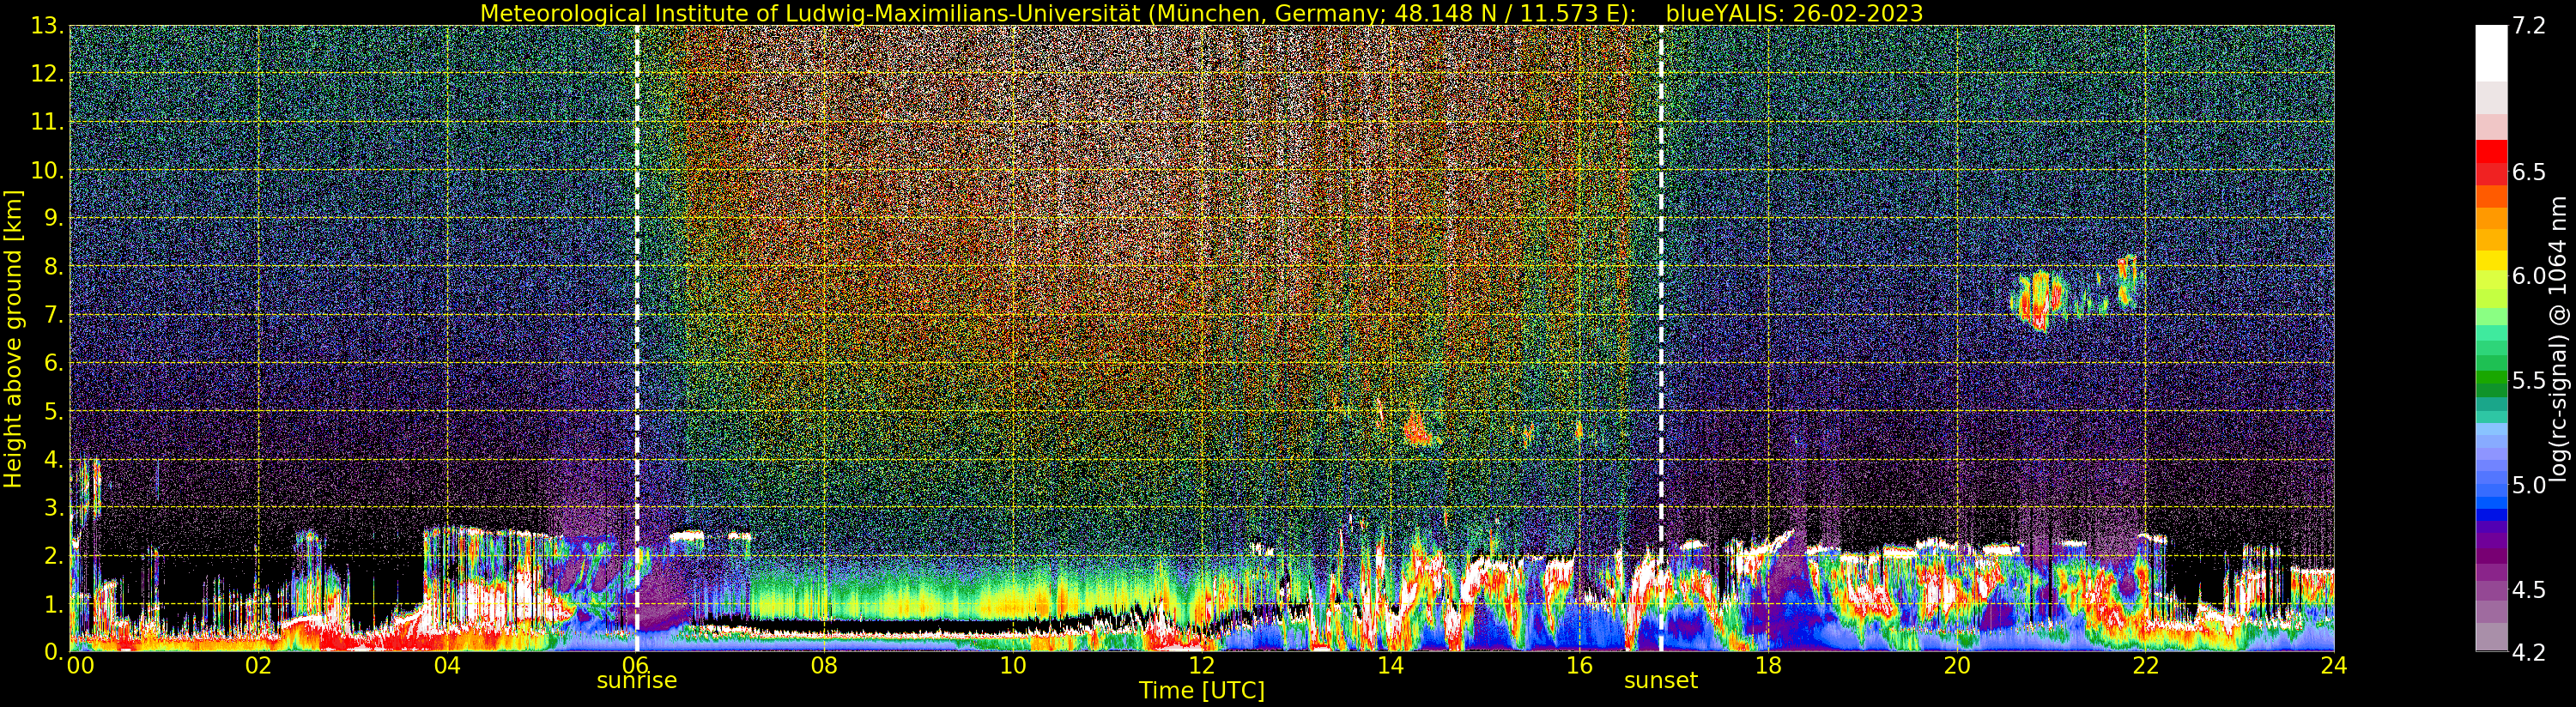This screenshot has width=2576, height=707.
Task: Click the '7.' height tick label
Action: pos(54,315)
